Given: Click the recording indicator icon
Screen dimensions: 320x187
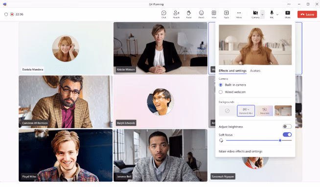Looking at the screenshot, I should pyautogui.click(x=12, y=14).
